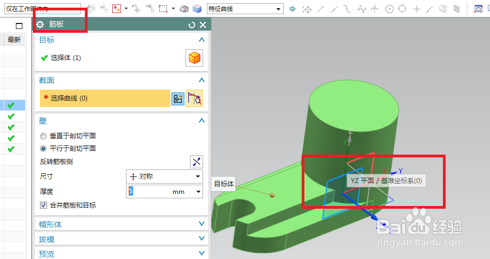Toggle the intersection snap icon
Screen dimensions: 490x259
(x=374, y=9)
